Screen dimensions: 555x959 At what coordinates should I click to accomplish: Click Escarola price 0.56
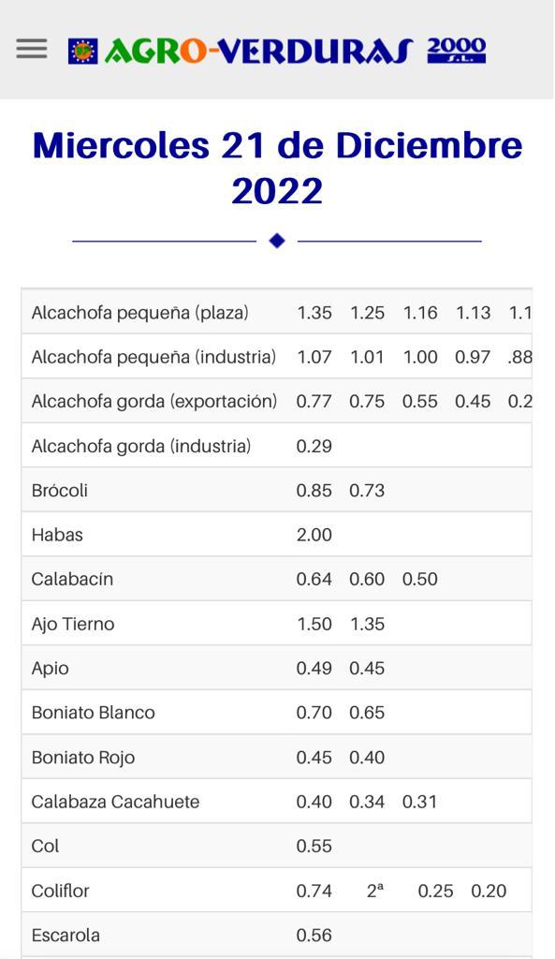tap(314, 936)
